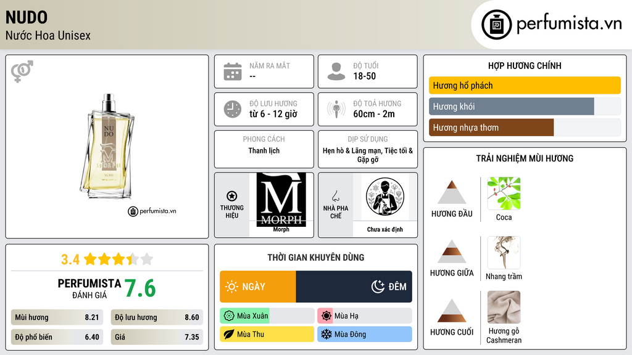The height and width of the screenshot is (355, 632).
Task: Click the 7.6 Perfumista rating score
Action: (140, 288)
